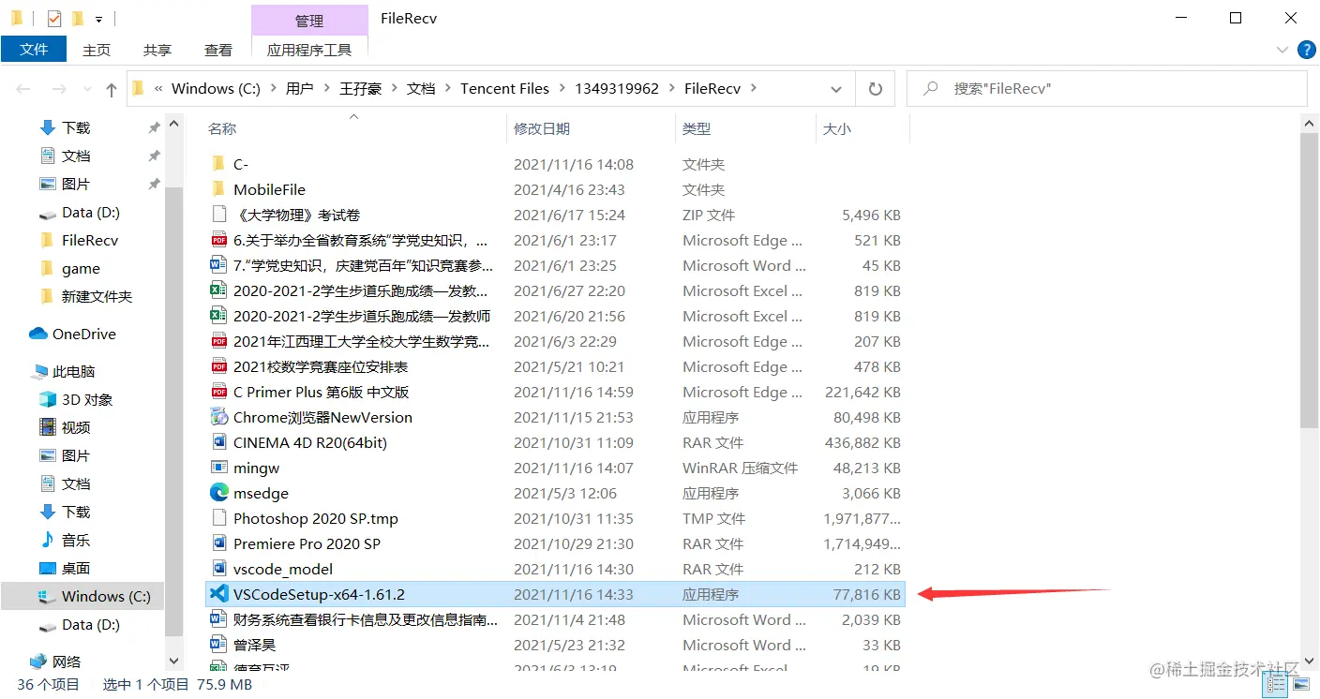1320x699 pixels.
Task: Navigate to Tencent Files in the address bar
Action: 504,89
